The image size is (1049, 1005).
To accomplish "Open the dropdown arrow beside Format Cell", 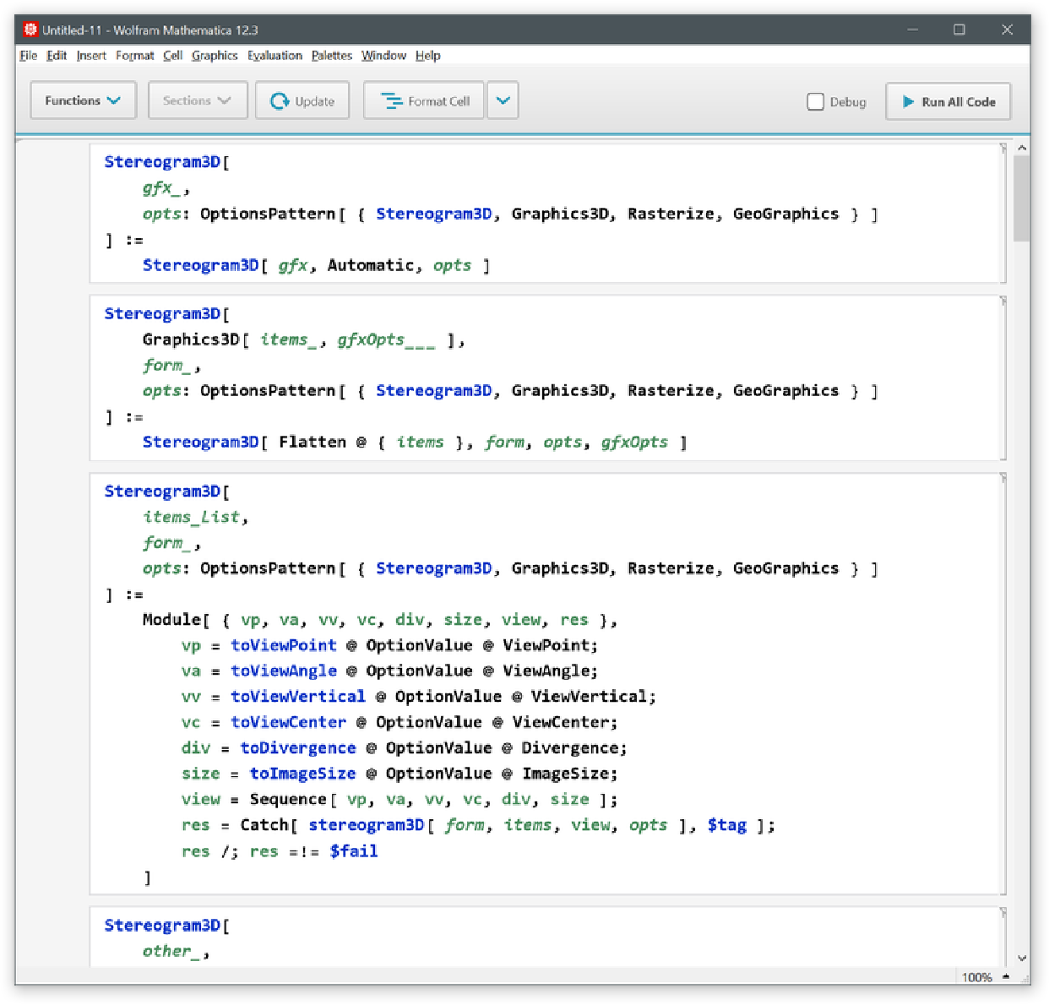I will click(503, 100).
